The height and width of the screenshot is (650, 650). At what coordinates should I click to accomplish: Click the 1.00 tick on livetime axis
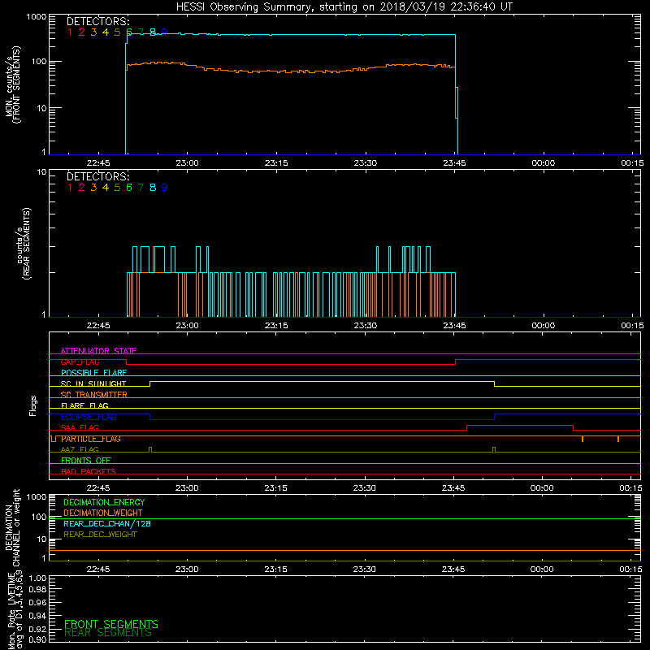(37, 578)
